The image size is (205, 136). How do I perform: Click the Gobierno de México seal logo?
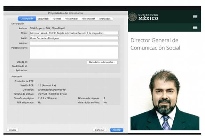click(133, 17)
